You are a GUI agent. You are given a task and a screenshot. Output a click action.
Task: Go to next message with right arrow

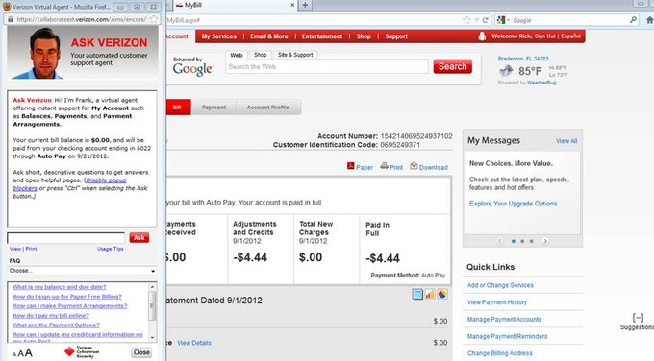click(x=544, y=241)
